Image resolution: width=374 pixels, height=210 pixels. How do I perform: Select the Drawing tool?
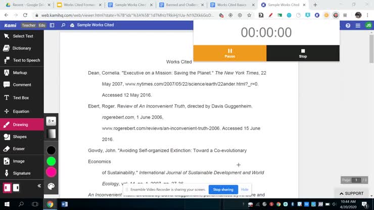click(x=20, y=124)
